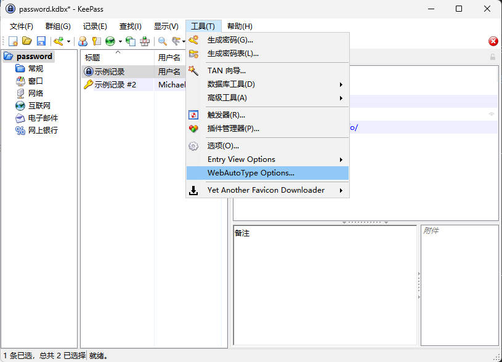Select WebAutoType Options... menu item
502x362 pixels.
(267, 173)
